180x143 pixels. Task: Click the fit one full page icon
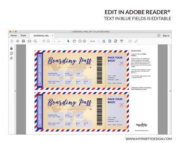point(110,41)
